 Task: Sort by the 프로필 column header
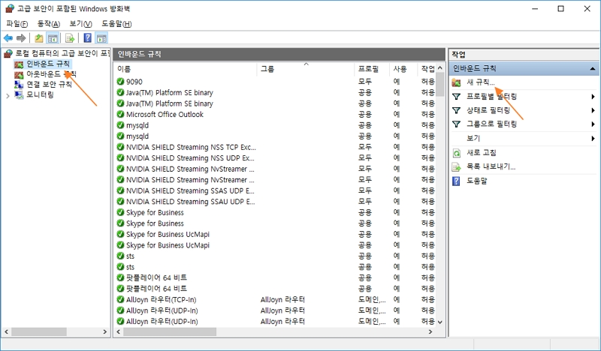pos(372,69)
